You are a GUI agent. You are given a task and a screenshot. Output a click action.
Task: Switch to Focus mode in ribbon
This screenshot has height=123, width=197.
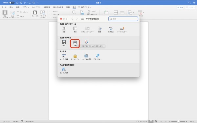pyautogui.click(x=35, y=13)
